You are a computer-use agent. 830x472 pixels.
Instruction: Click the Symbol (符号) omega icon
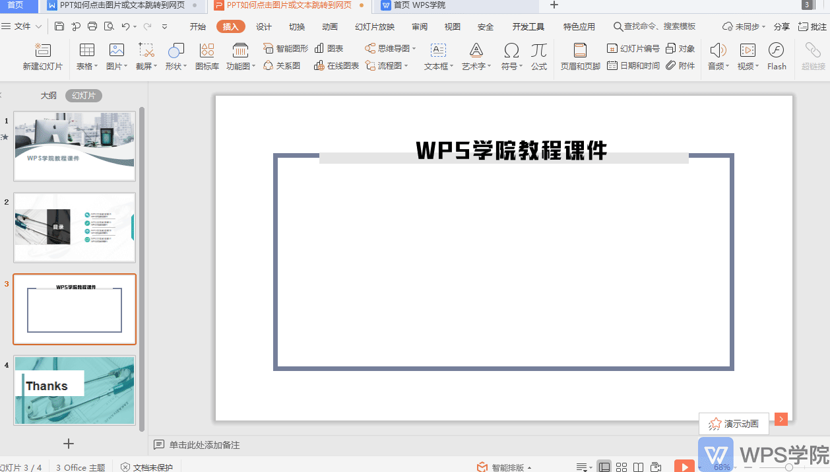tap(511, 50)
